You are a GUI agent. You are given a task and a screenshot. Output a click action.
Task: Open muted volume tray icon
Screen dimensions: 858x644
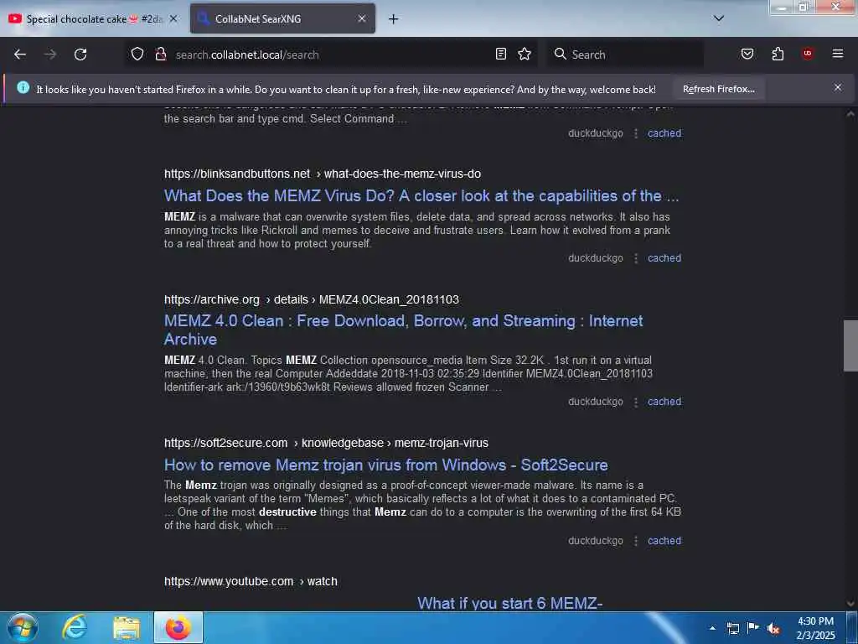coord(773,629)
